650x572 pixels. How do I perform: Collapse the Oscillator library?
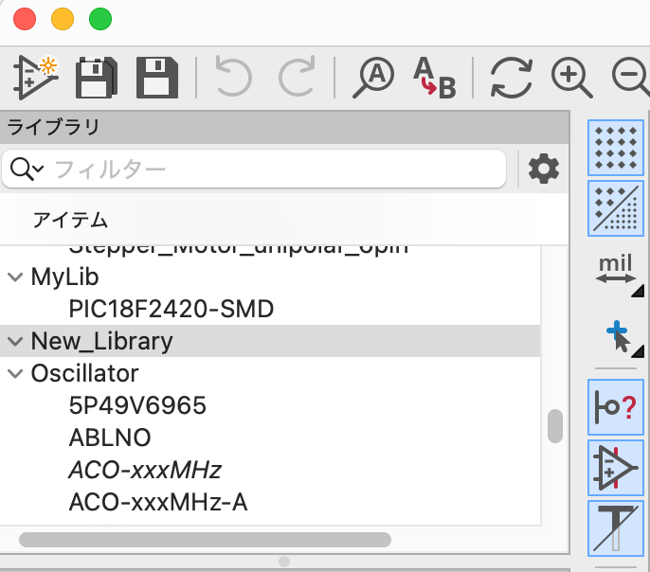15,373
